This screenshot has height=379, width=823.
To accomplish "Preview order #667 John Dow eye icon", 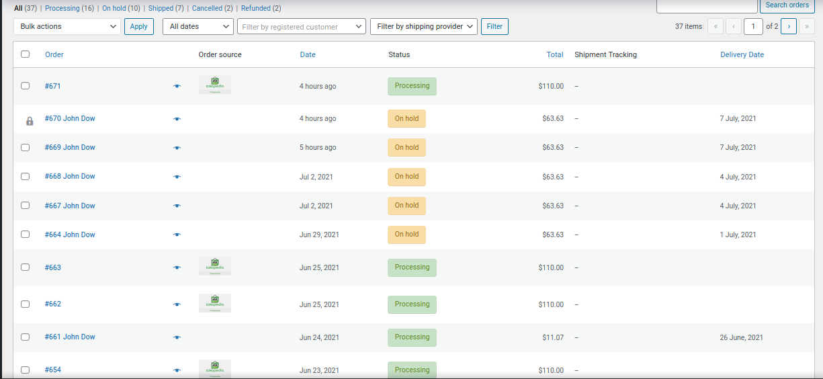I will pyautogui.click(x=177, y=206).
